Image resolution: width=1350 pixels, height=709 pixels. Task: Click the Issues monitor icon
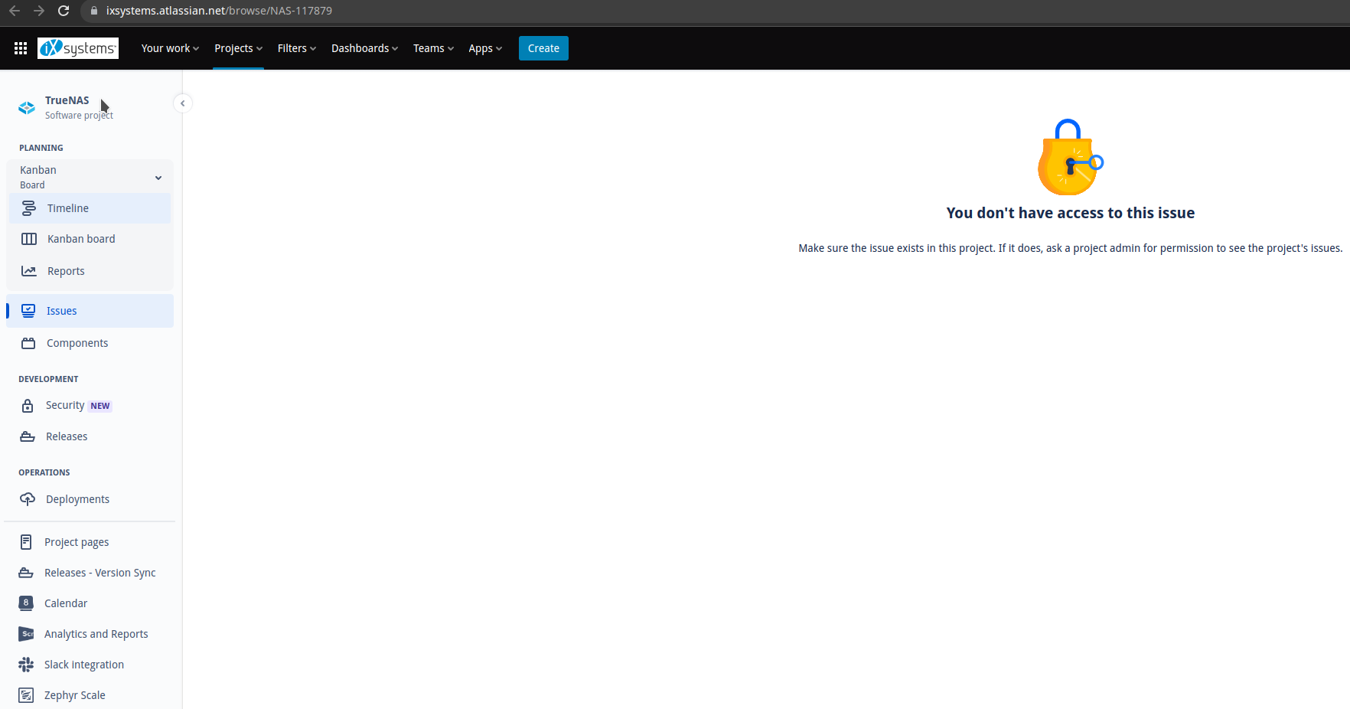pyautogui.click(x=28, y=311)
